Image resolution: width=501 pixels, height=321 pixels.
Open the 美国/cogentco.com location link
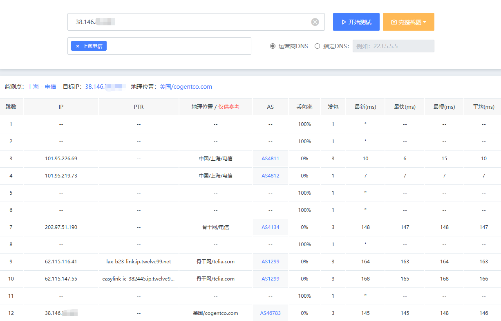[186, 87]
